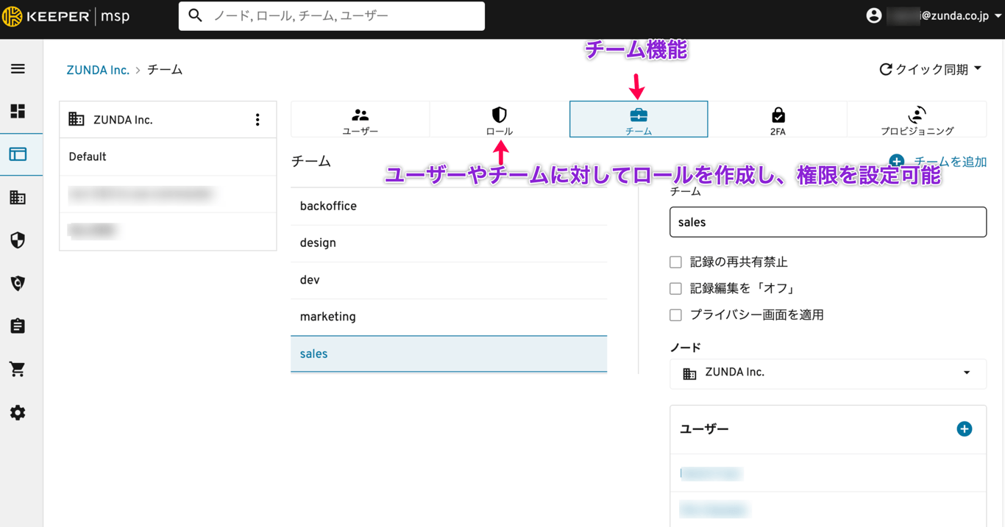Viewport: 1005px width, 527px height.
Task: Add a user with the plus button
Action: [965, 429]
